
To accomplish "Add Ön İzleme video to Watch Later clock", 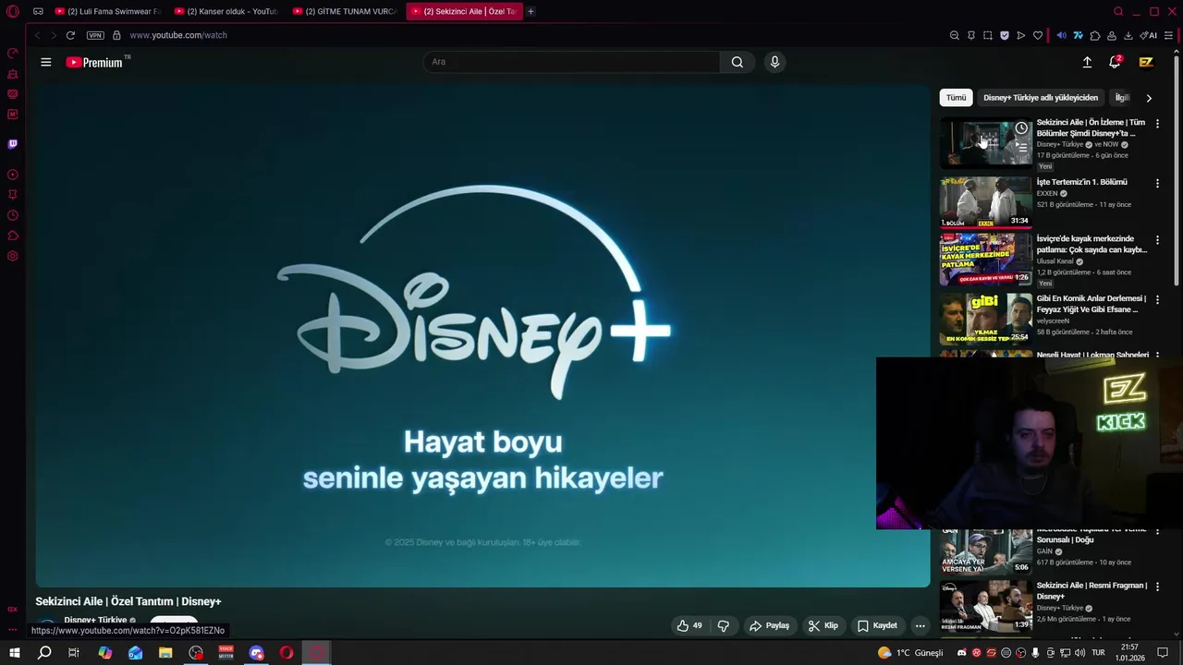I will (1021, 128).
